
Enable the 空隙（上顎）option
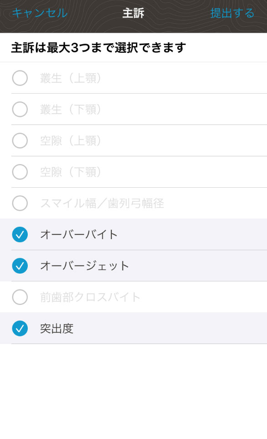(20, 141)
